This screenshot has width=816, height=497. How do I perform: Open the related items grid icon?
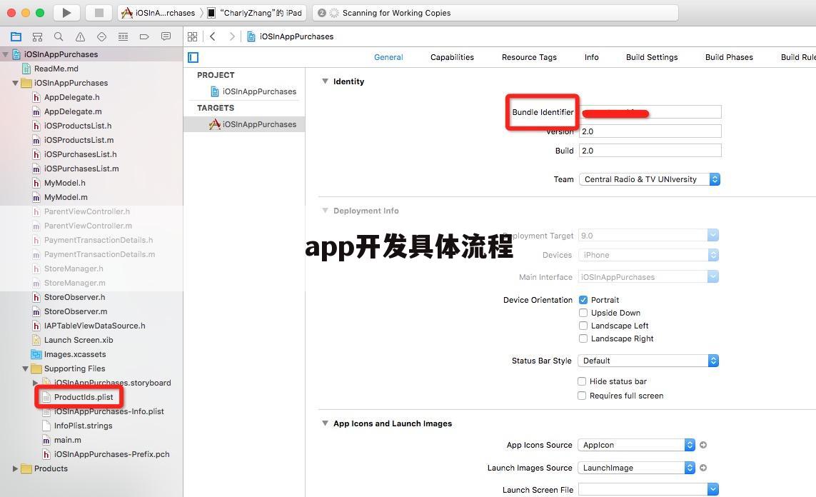pos(193,36)
